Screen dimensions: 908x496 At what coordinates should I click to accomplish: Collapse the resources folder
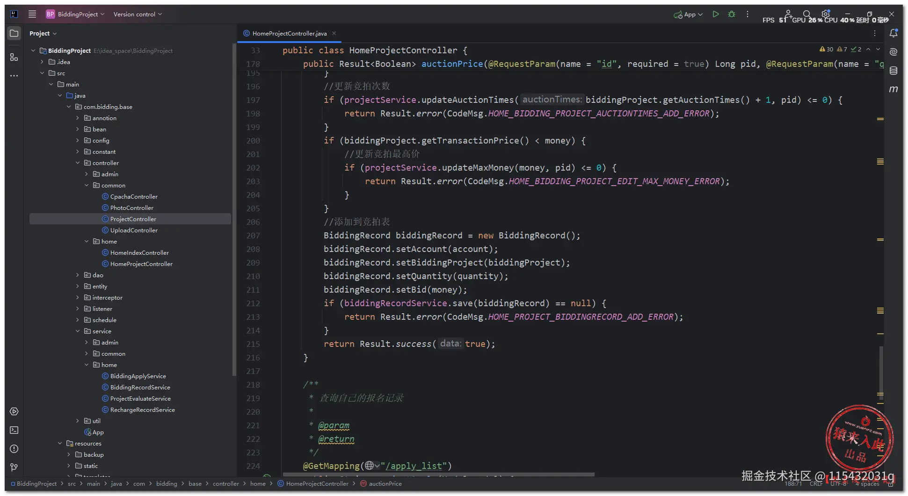tap(60, 443)
